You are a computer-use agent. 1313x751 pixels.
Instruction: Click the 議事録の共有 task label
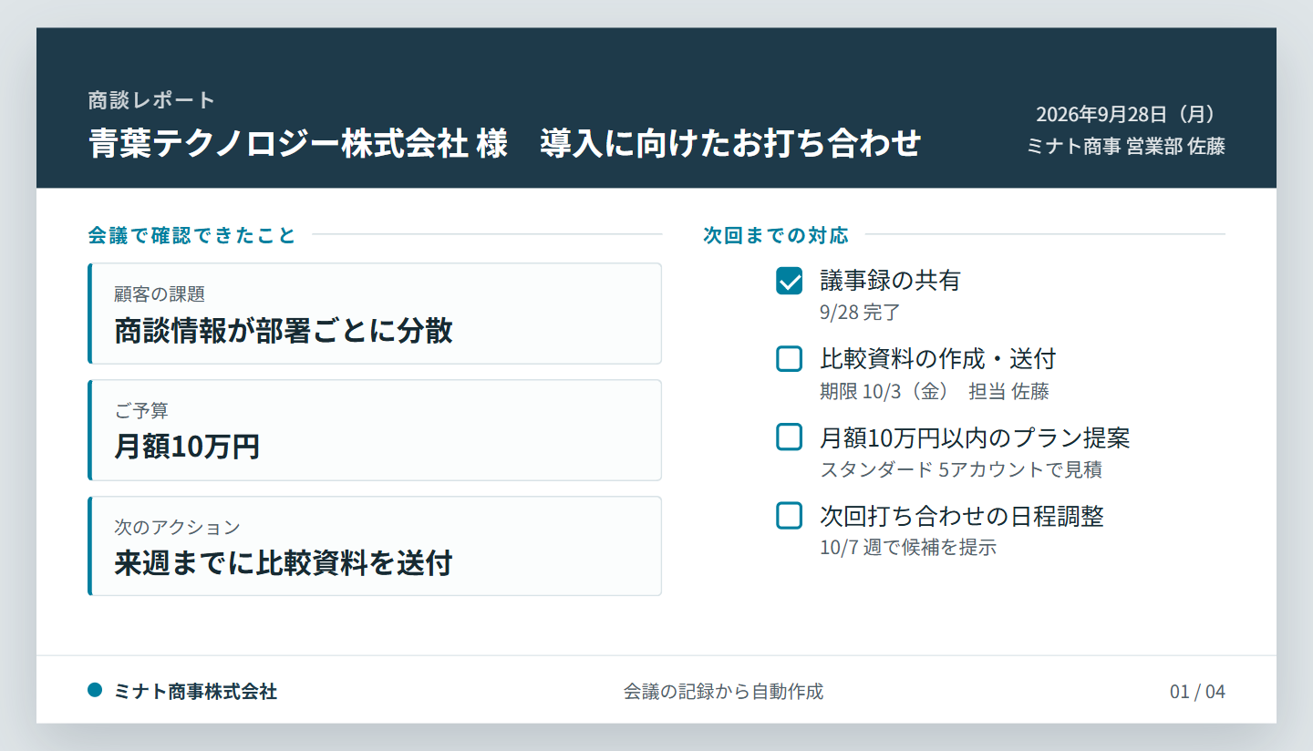point(891,280)
